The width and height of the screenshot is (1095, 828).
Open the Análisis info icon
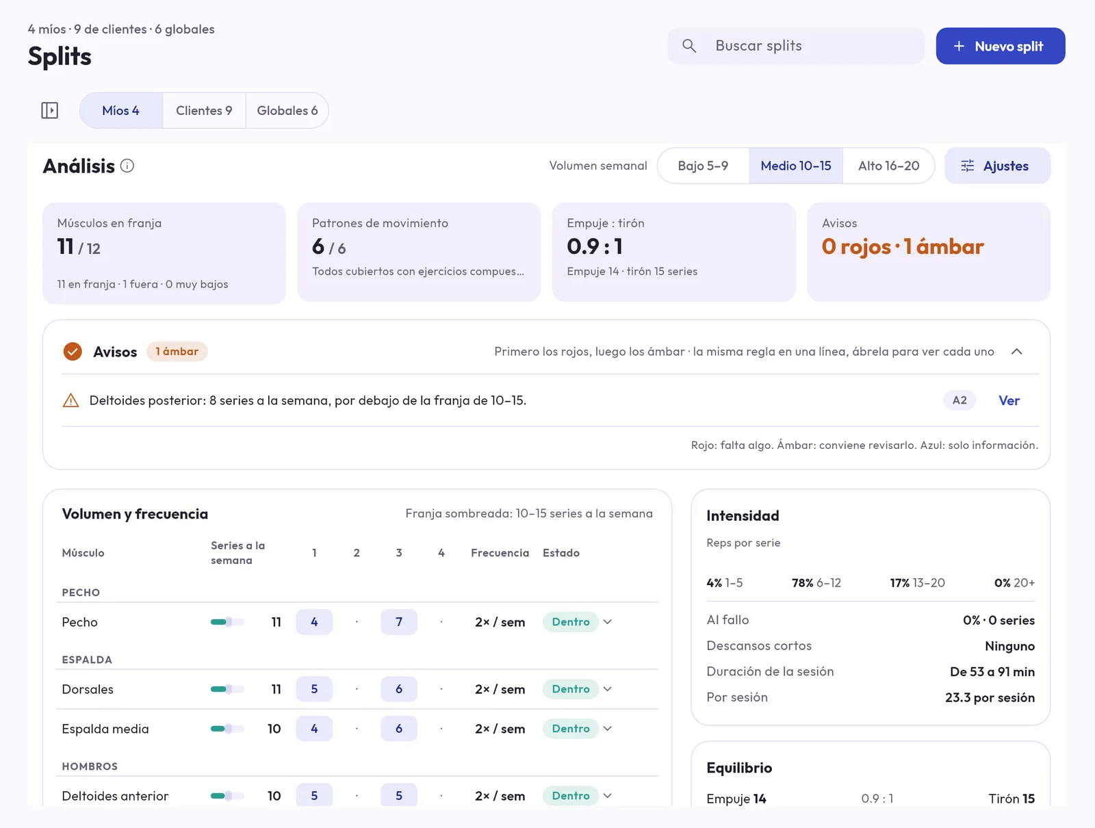127,166
